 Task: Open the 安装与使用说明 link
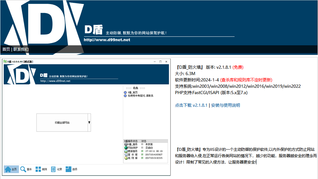click(x=226, y=105)
